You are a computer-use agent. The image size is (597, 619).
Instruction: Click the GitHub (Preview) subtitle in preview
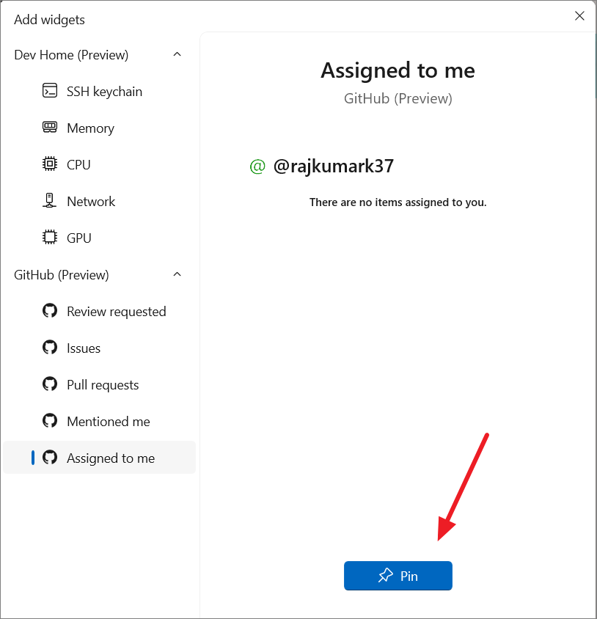click(x=398, y=98)
